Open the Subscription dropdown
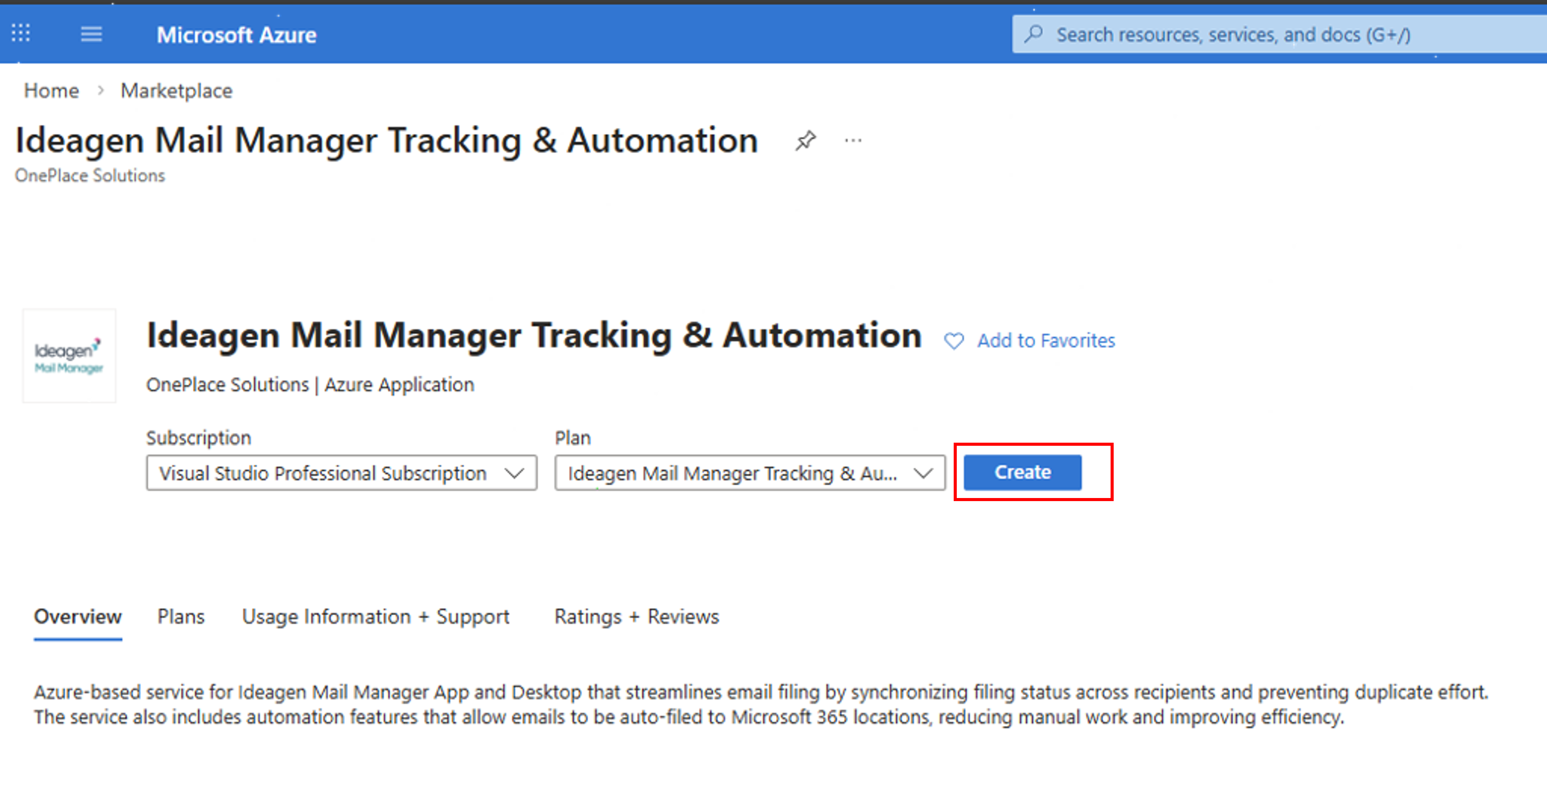1547x805 pixels. tap(342, 473)
